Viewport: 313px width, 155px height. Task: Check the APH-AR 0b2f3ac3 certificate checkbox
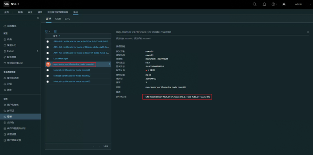point(47,42)
